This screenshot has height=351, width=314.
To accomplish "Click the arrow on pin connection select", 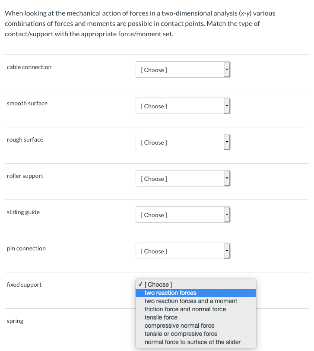I will (227, 251).
